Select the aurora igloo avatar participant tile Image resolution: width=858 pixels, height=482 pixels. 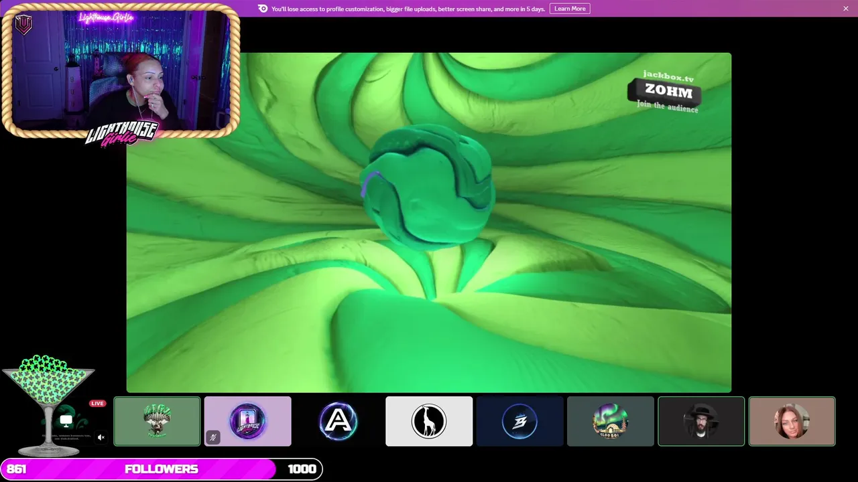611,421
